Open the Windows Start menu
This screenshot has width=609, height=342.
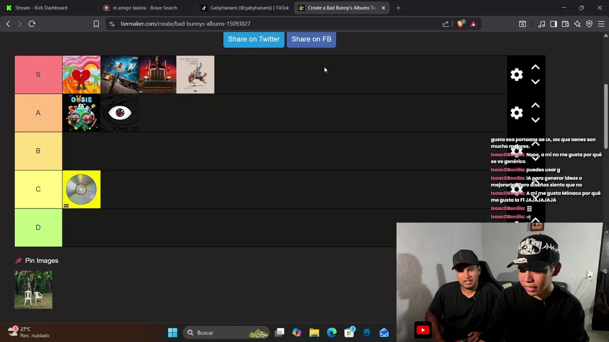[173, 332]
